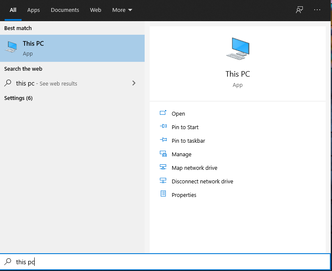The height and width of the screenshot is (271, 332).
Task: Expand the Settings (6) results group
Action: click(x=19, y=98)
